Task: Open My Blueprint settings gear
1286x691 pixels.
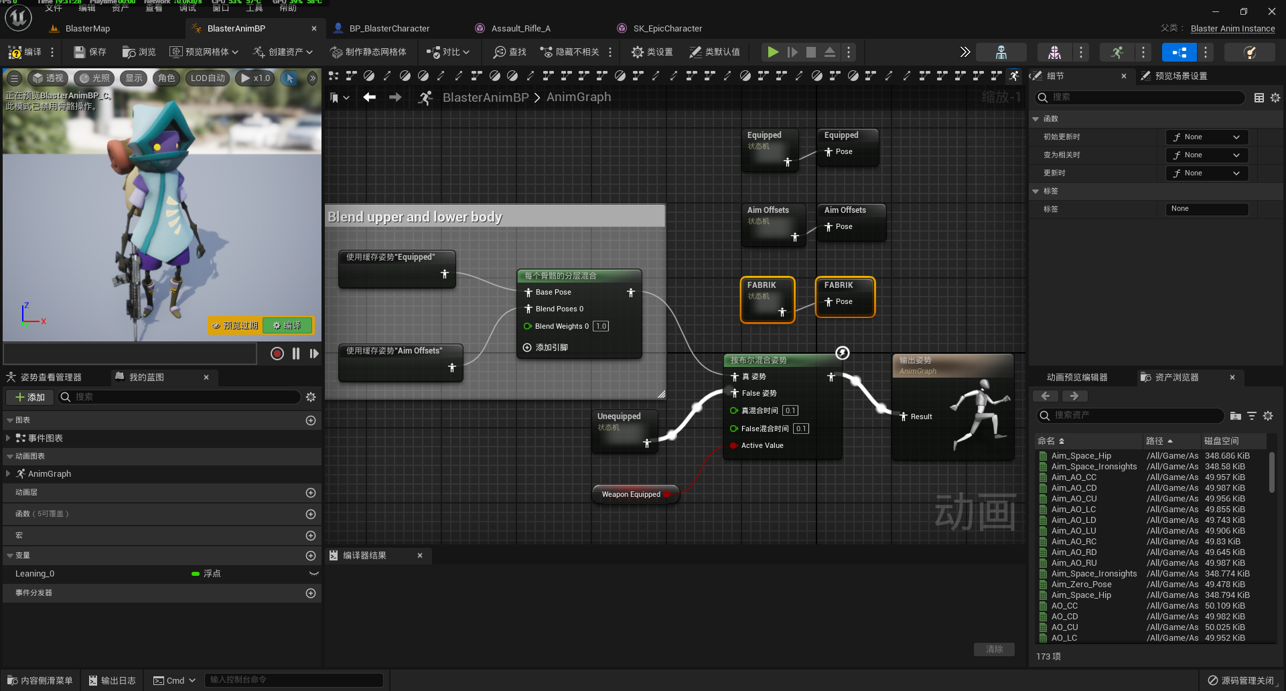Action: coord(311,397)
